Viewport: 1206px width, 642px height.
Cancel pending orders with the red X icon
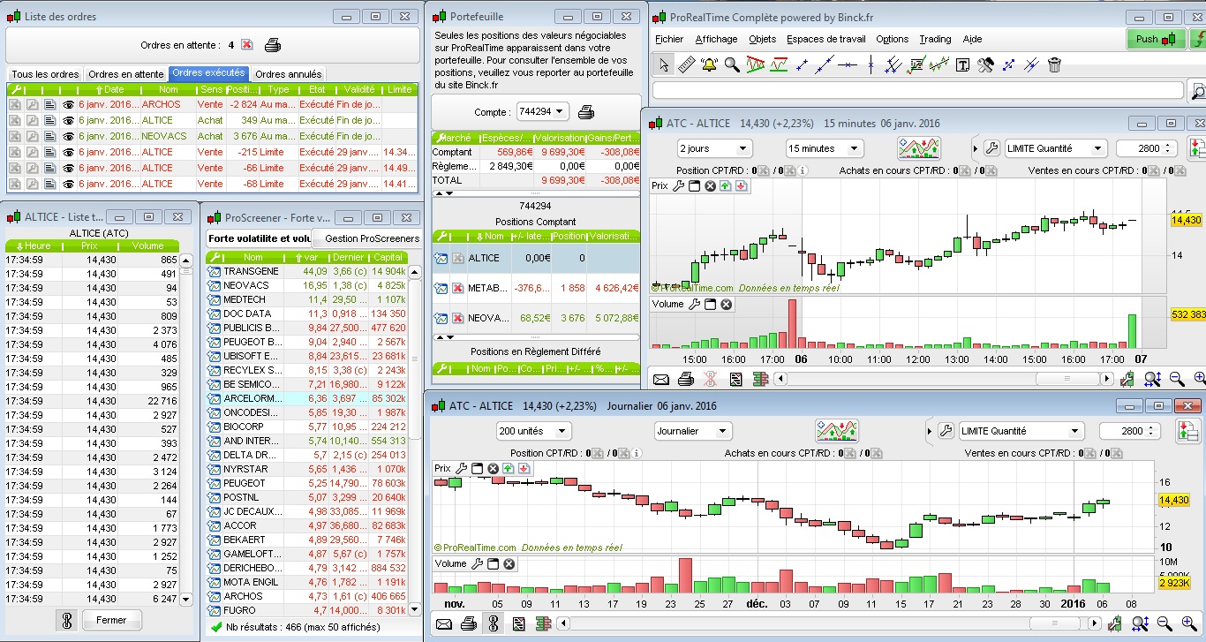(x=247, y=45)
